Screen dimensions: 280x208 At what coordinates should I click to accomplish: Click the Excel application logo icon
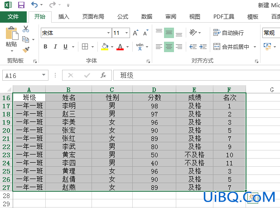click(x=8, y=5)
